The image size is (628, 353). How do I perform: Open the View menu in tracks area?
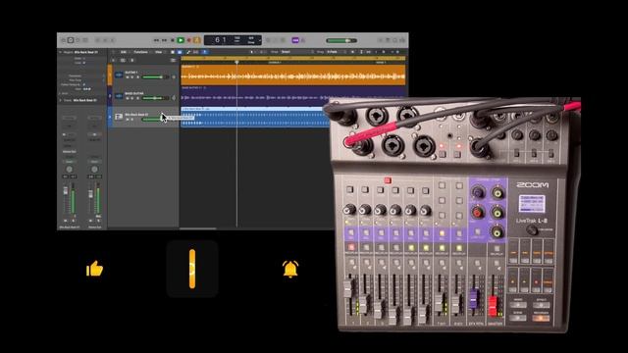click(159, 52)
